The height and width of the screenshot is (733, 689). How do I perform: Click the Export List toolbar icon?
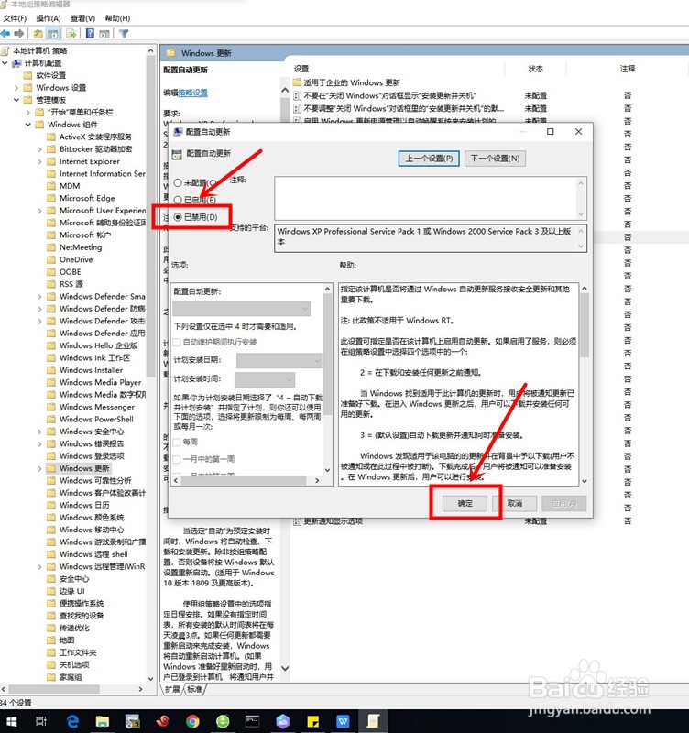[x=71, y=34]
